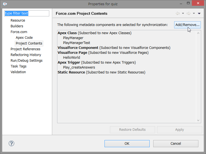Click the forward navigation arrow icon
206x154 pixels.
pos(189,13)
